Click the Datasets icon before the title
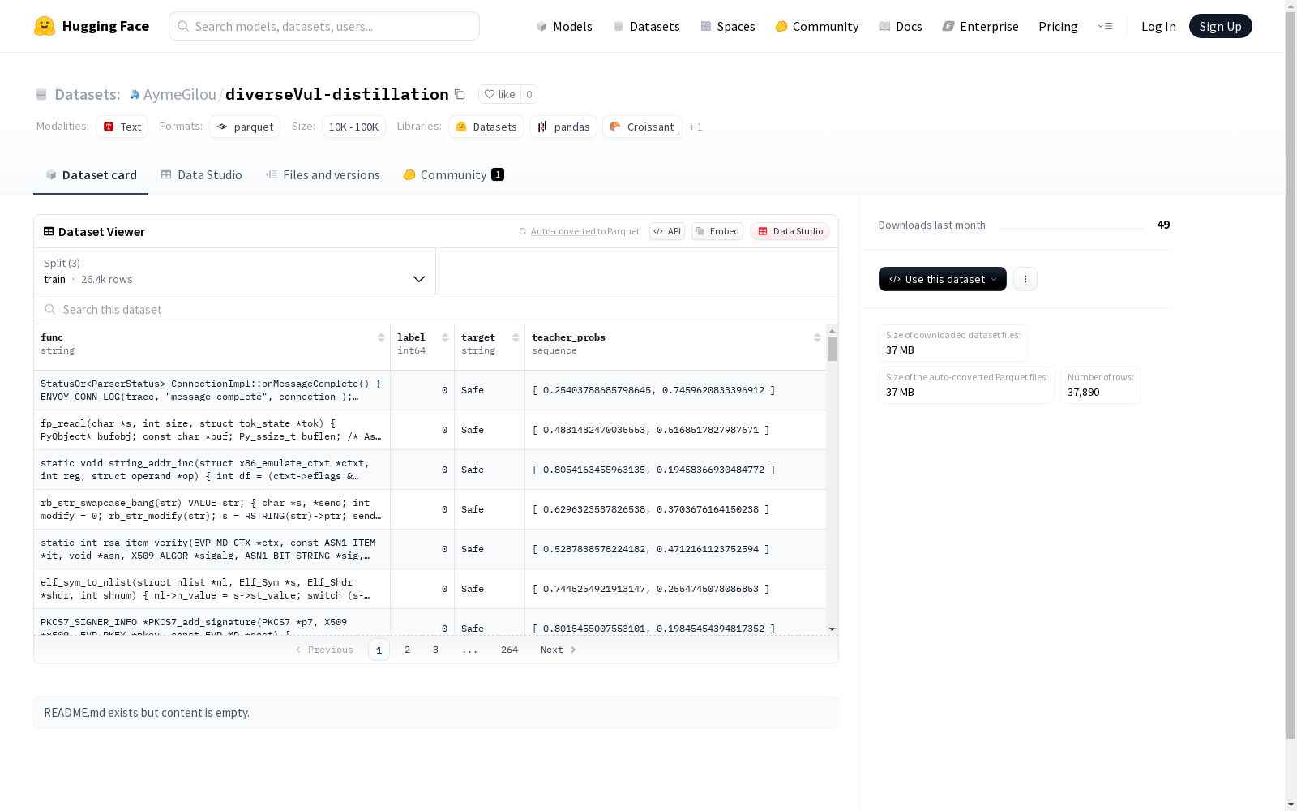The height and width of the screenshot is (811, 1297). pos(41,95)
